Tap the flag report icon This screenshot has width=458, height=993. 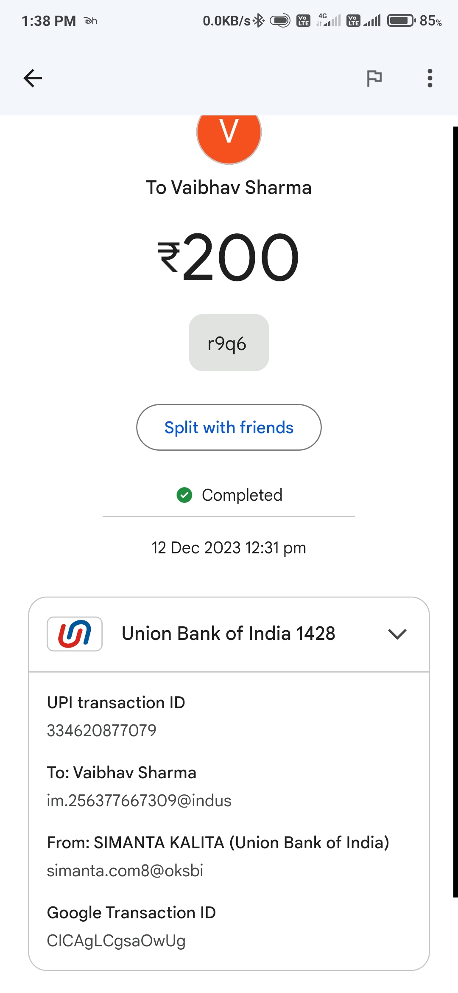click(x=374, y=79)
